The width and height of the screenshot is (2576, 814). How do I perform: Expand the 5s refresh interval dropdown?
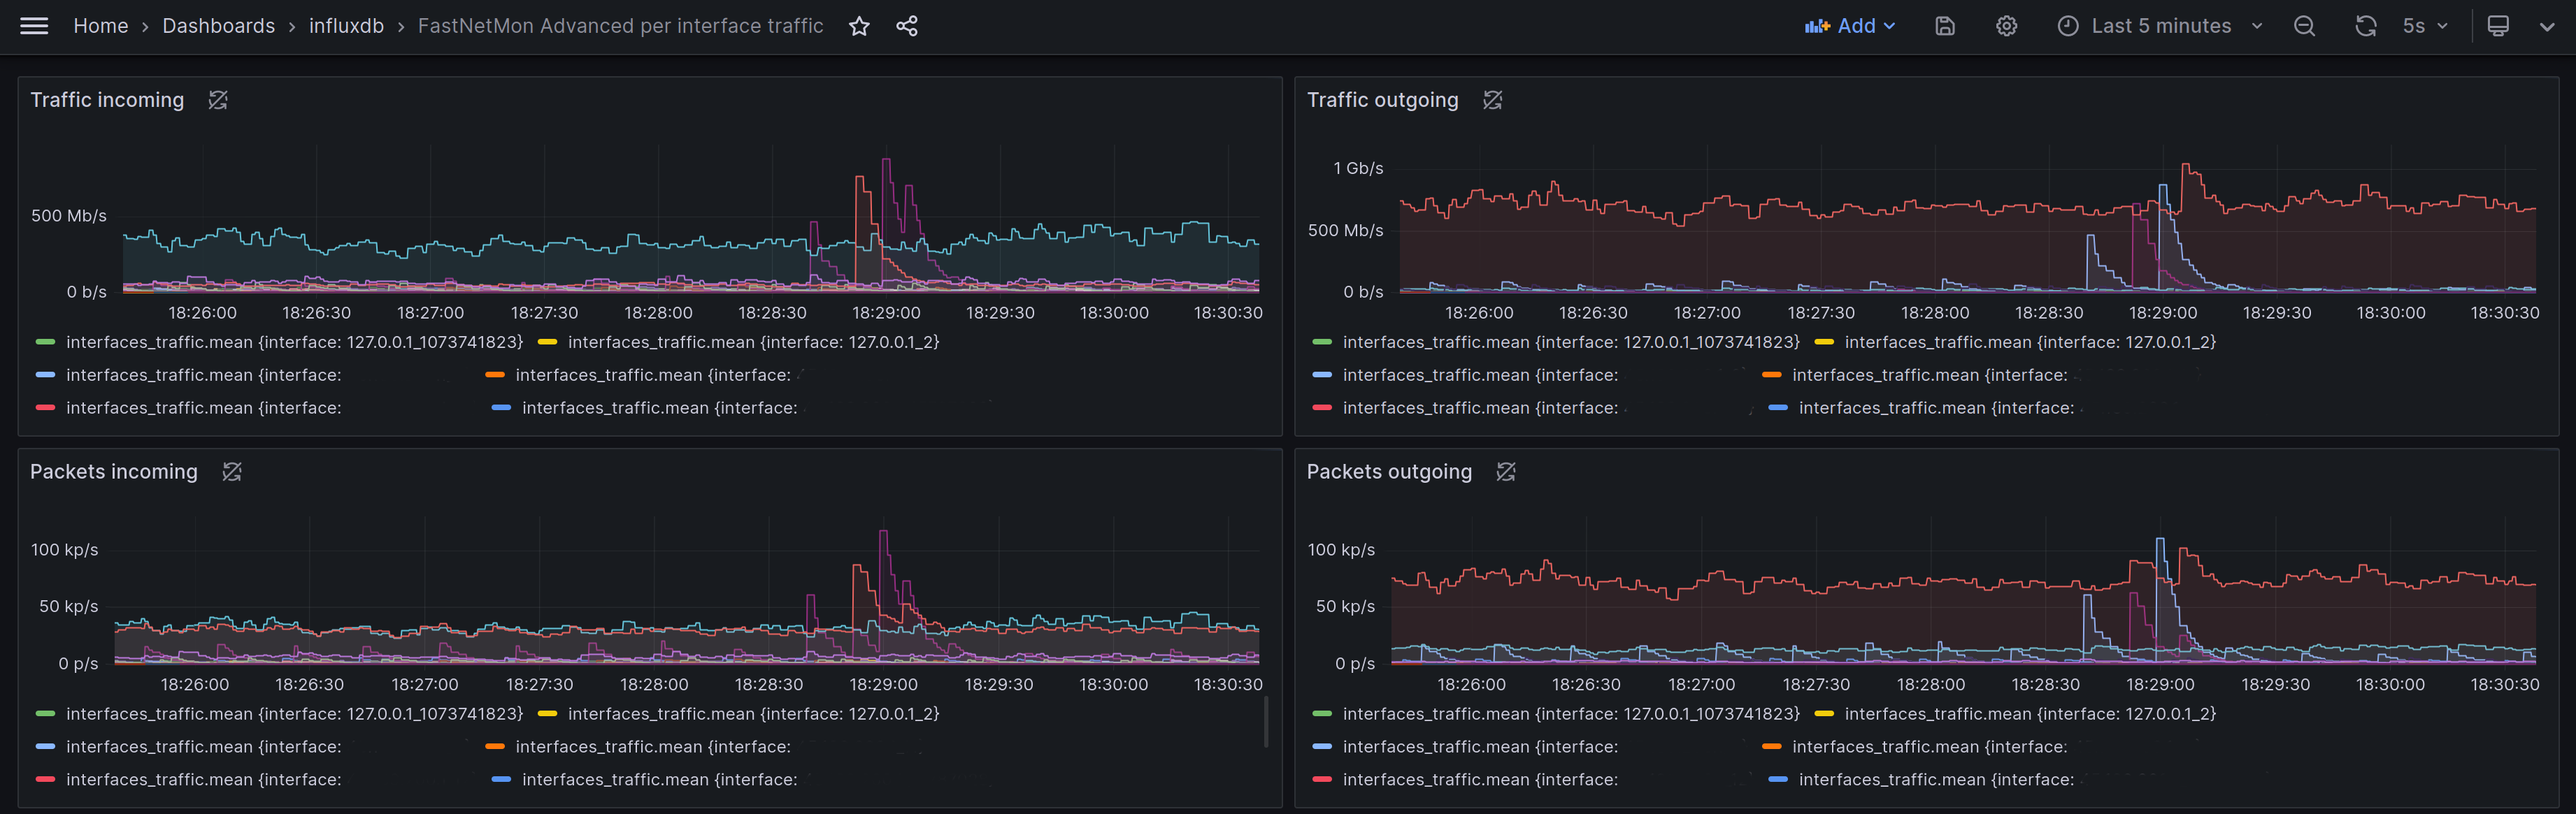(x=2425, y=26)
